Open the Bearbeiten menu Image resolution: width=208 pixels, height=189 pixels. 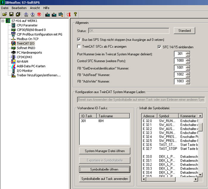pos(19,8)
